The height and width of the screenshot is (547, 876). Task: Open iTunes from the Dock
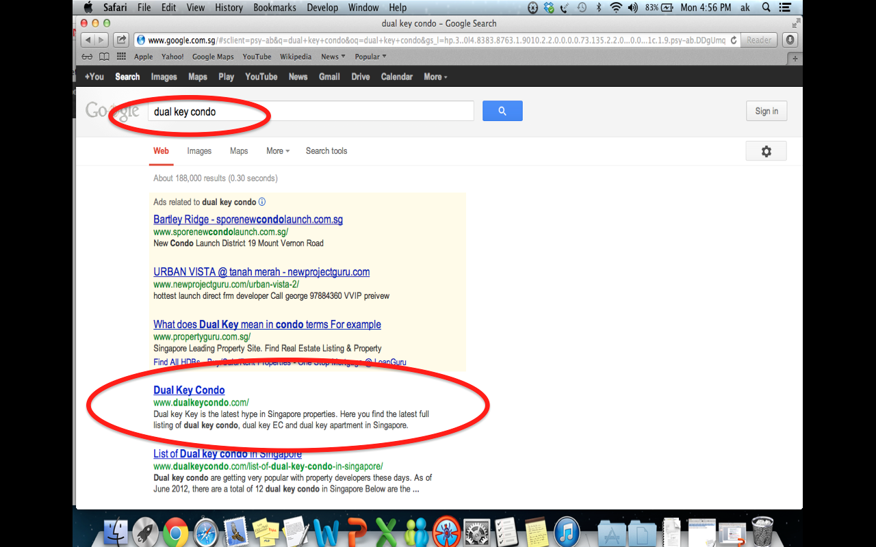click(567, 532)
